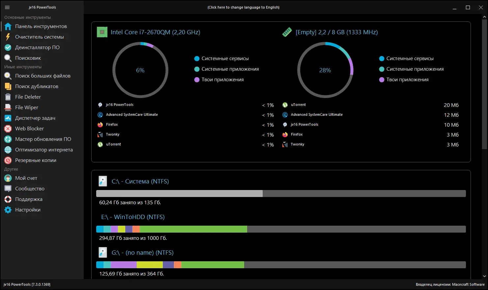Click "60,24 Гб занято из 135 Гб." text
The image size is (488, 290).
tap(130, 203)
